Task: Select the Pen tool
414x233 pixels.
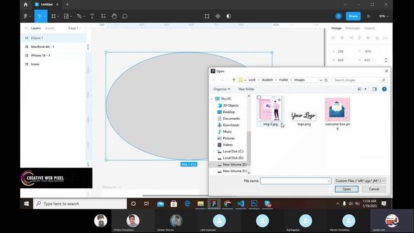Action: point(79,16)
